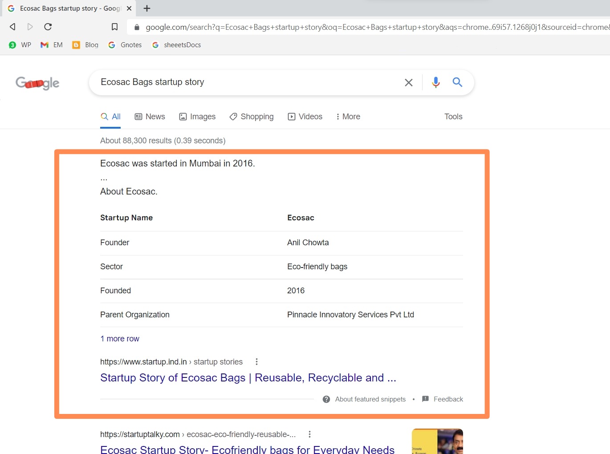The width and height of the screenshot is (610, 454).
Task: Open the startuptalky result thumbnail image
Action: click(437, 441)
